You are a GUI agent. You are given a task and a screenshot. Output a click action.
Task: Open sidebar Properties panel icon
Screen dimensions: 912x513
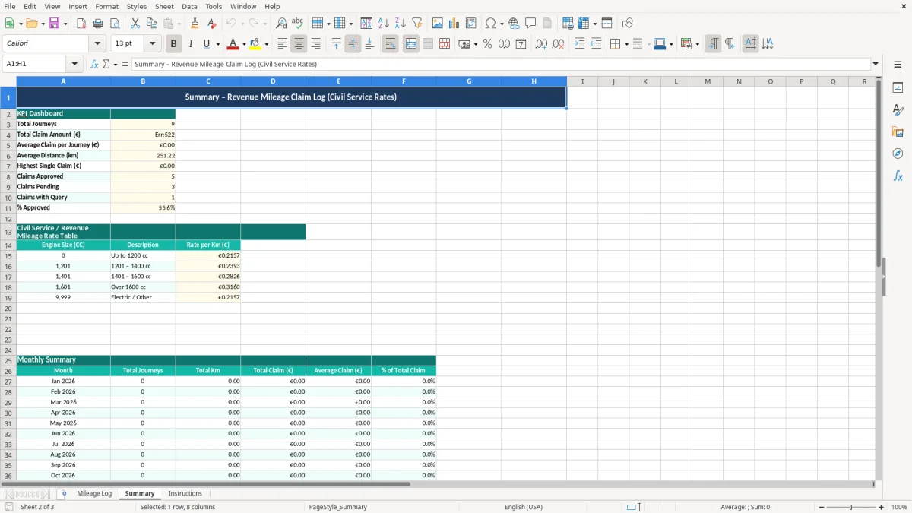coord(898,87)
